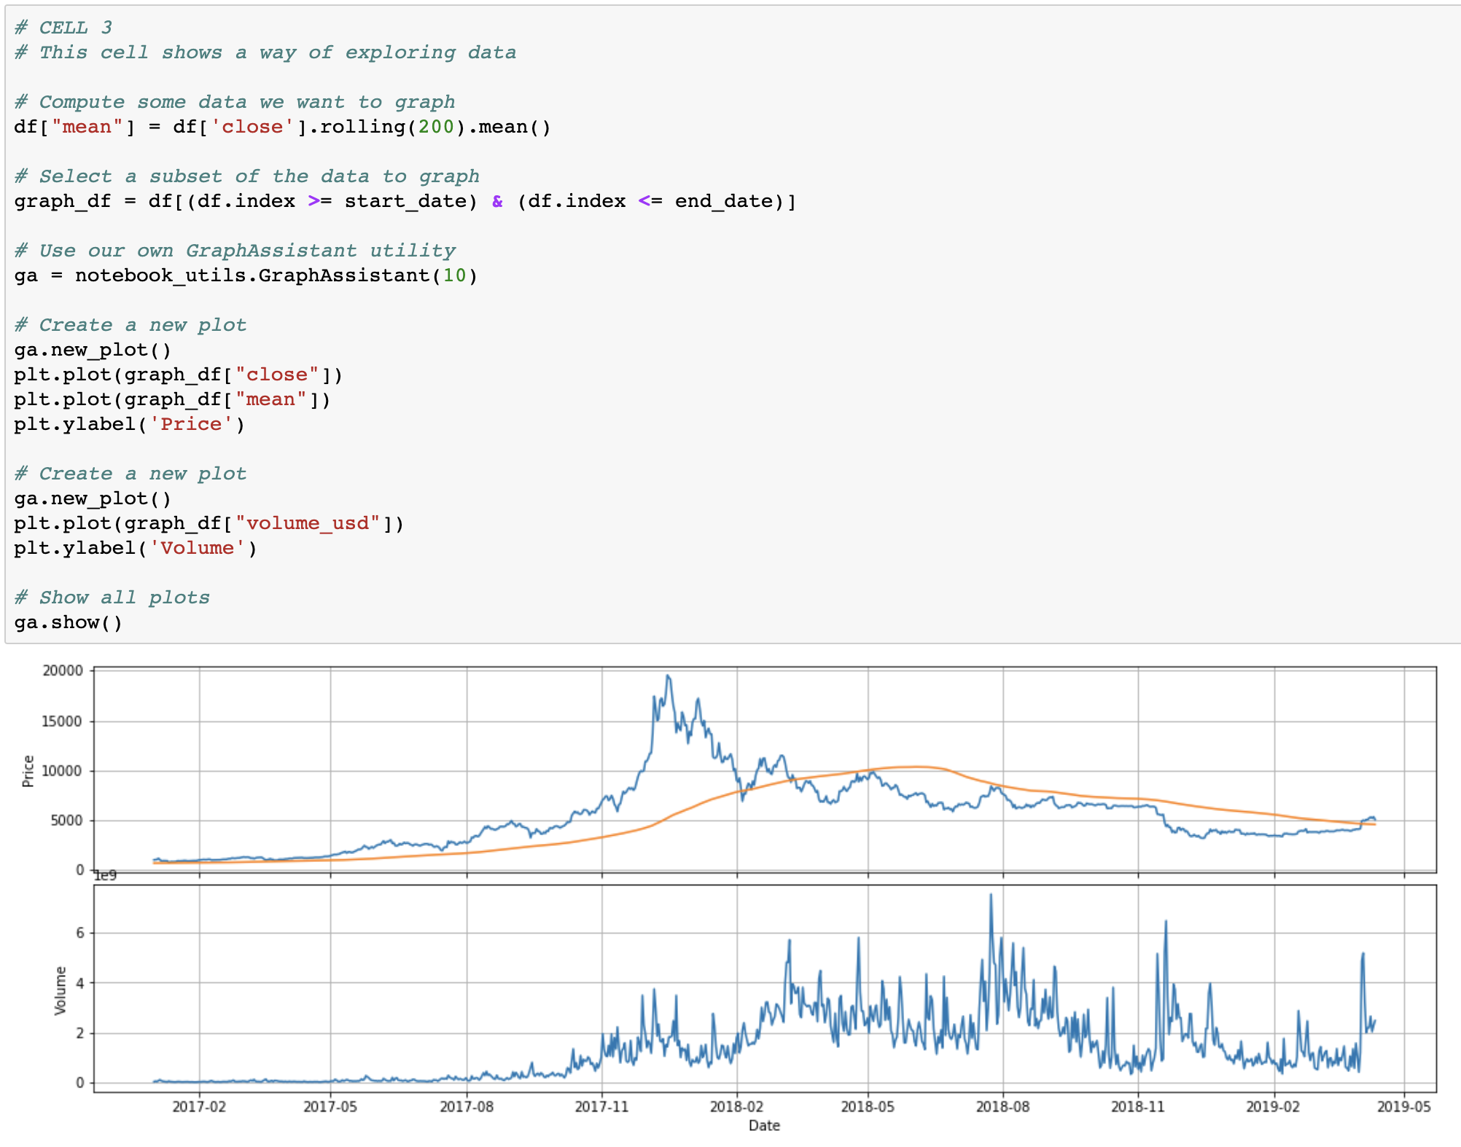
Task: Click the 2019-05 x-axis tick label
Action: 1403,1107
